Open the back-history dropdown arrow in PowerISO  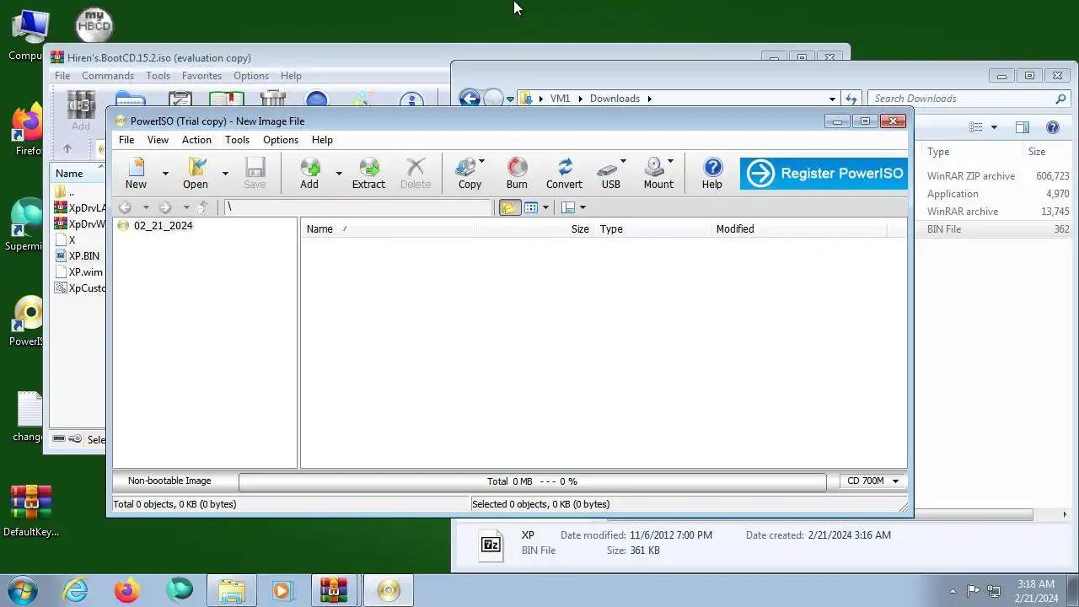[145, 207]
